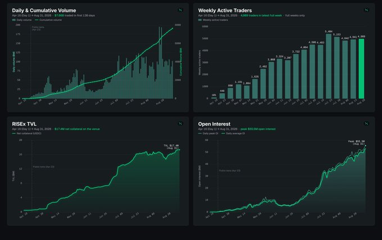Click 'peak $55.5M open interest' text
The width and height of the screenshot is (382, 240).
coord(258,129)
